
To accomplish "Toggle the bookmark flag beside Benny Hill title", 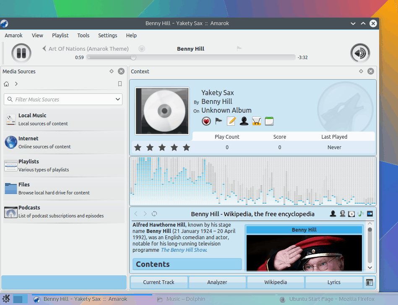I will click(x=239, y=48).
